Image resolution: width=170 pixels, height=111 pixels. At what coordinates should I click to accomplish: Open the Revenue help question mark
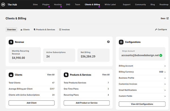pyautogui.click(x=108, y=42)
